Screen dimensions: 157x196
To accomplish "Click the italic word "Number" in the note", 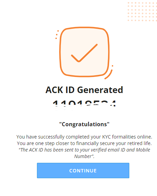I will (x=83, y=156).
